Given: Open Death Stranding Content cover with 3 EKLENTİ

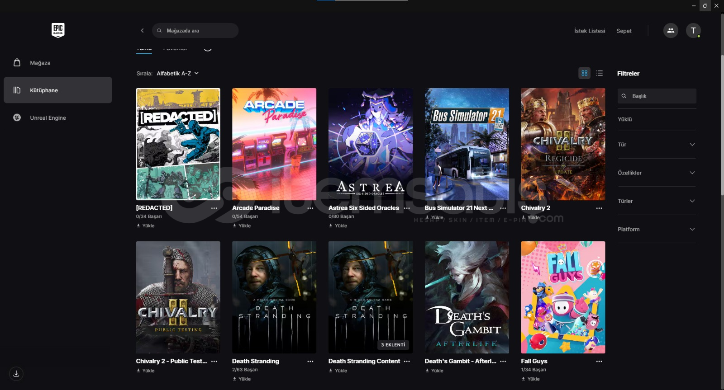Looking at the screenshot, I should [x=371, y=297].
